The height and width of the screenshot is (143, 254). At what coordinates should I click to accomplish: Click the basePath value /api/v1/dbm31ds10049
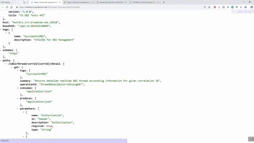click(34, 26)
